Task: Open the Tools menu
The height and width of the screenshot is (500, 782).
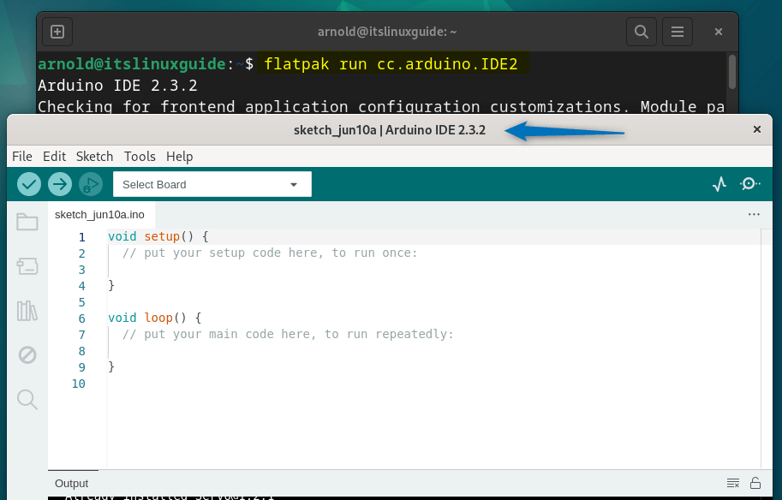Action: [140, 156]
